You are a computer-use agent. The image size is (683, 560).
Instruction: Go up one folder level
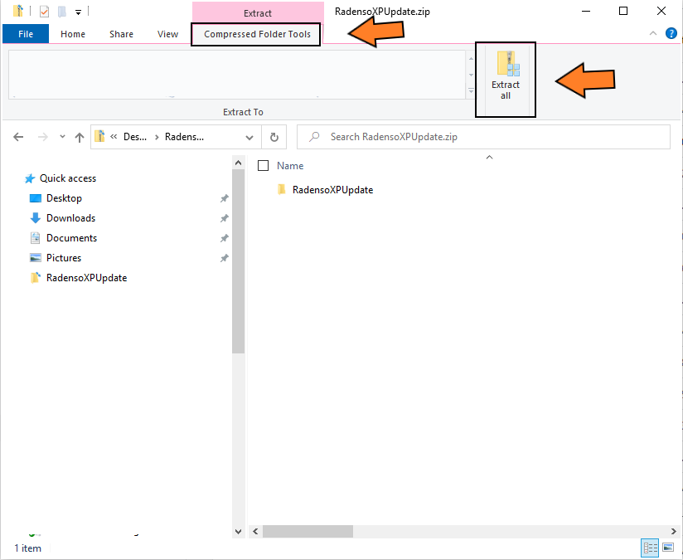pos(80,138)
